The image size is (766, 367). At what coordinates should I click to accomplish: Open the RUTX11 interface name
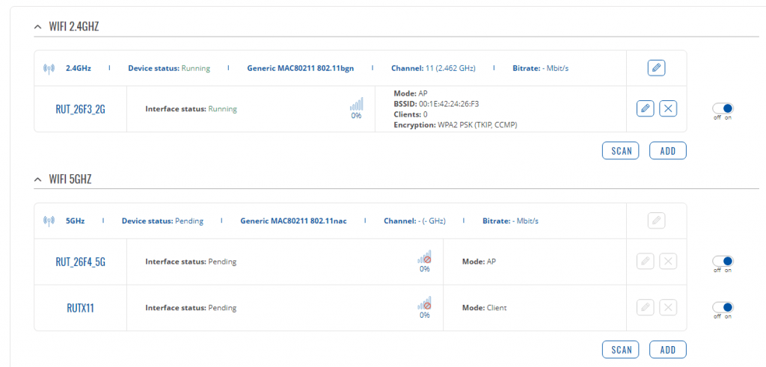click(x=80, y=308)
